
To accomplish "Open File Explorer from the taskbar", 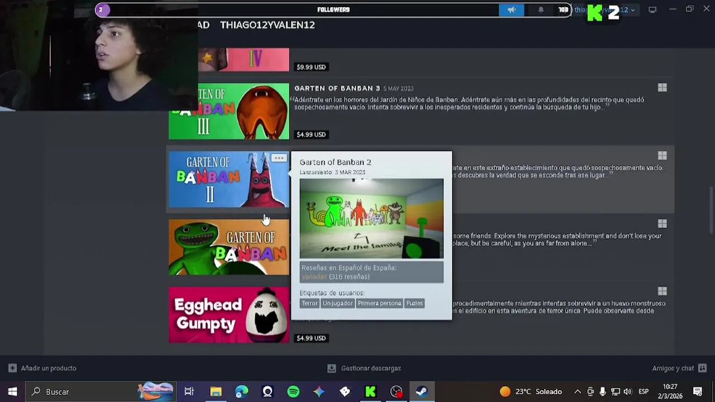I will [x=216, y=392].
